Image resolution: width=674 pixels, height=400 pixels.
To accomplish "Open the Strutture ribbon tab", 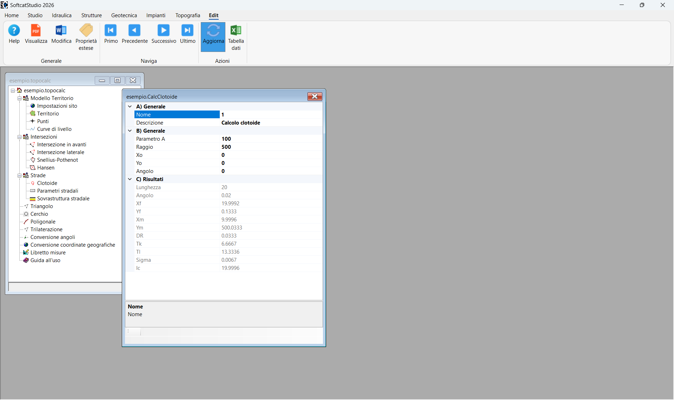I will coord(92,15).
